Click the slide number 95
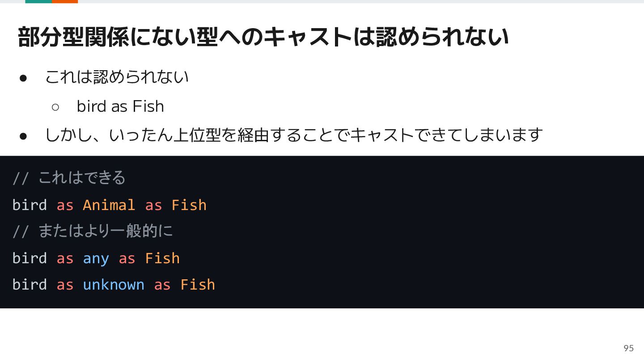The width and height of the screenshot is (644, 362). [628, 348]
